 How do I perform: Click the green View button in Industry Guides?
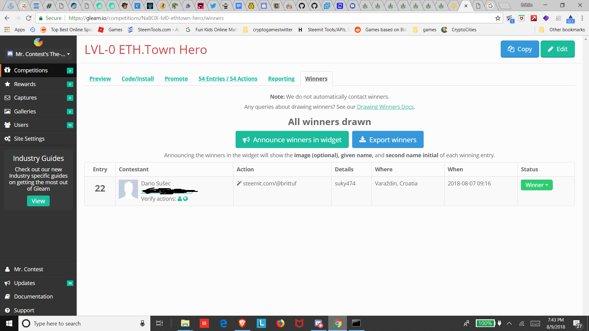click(38, 201)
